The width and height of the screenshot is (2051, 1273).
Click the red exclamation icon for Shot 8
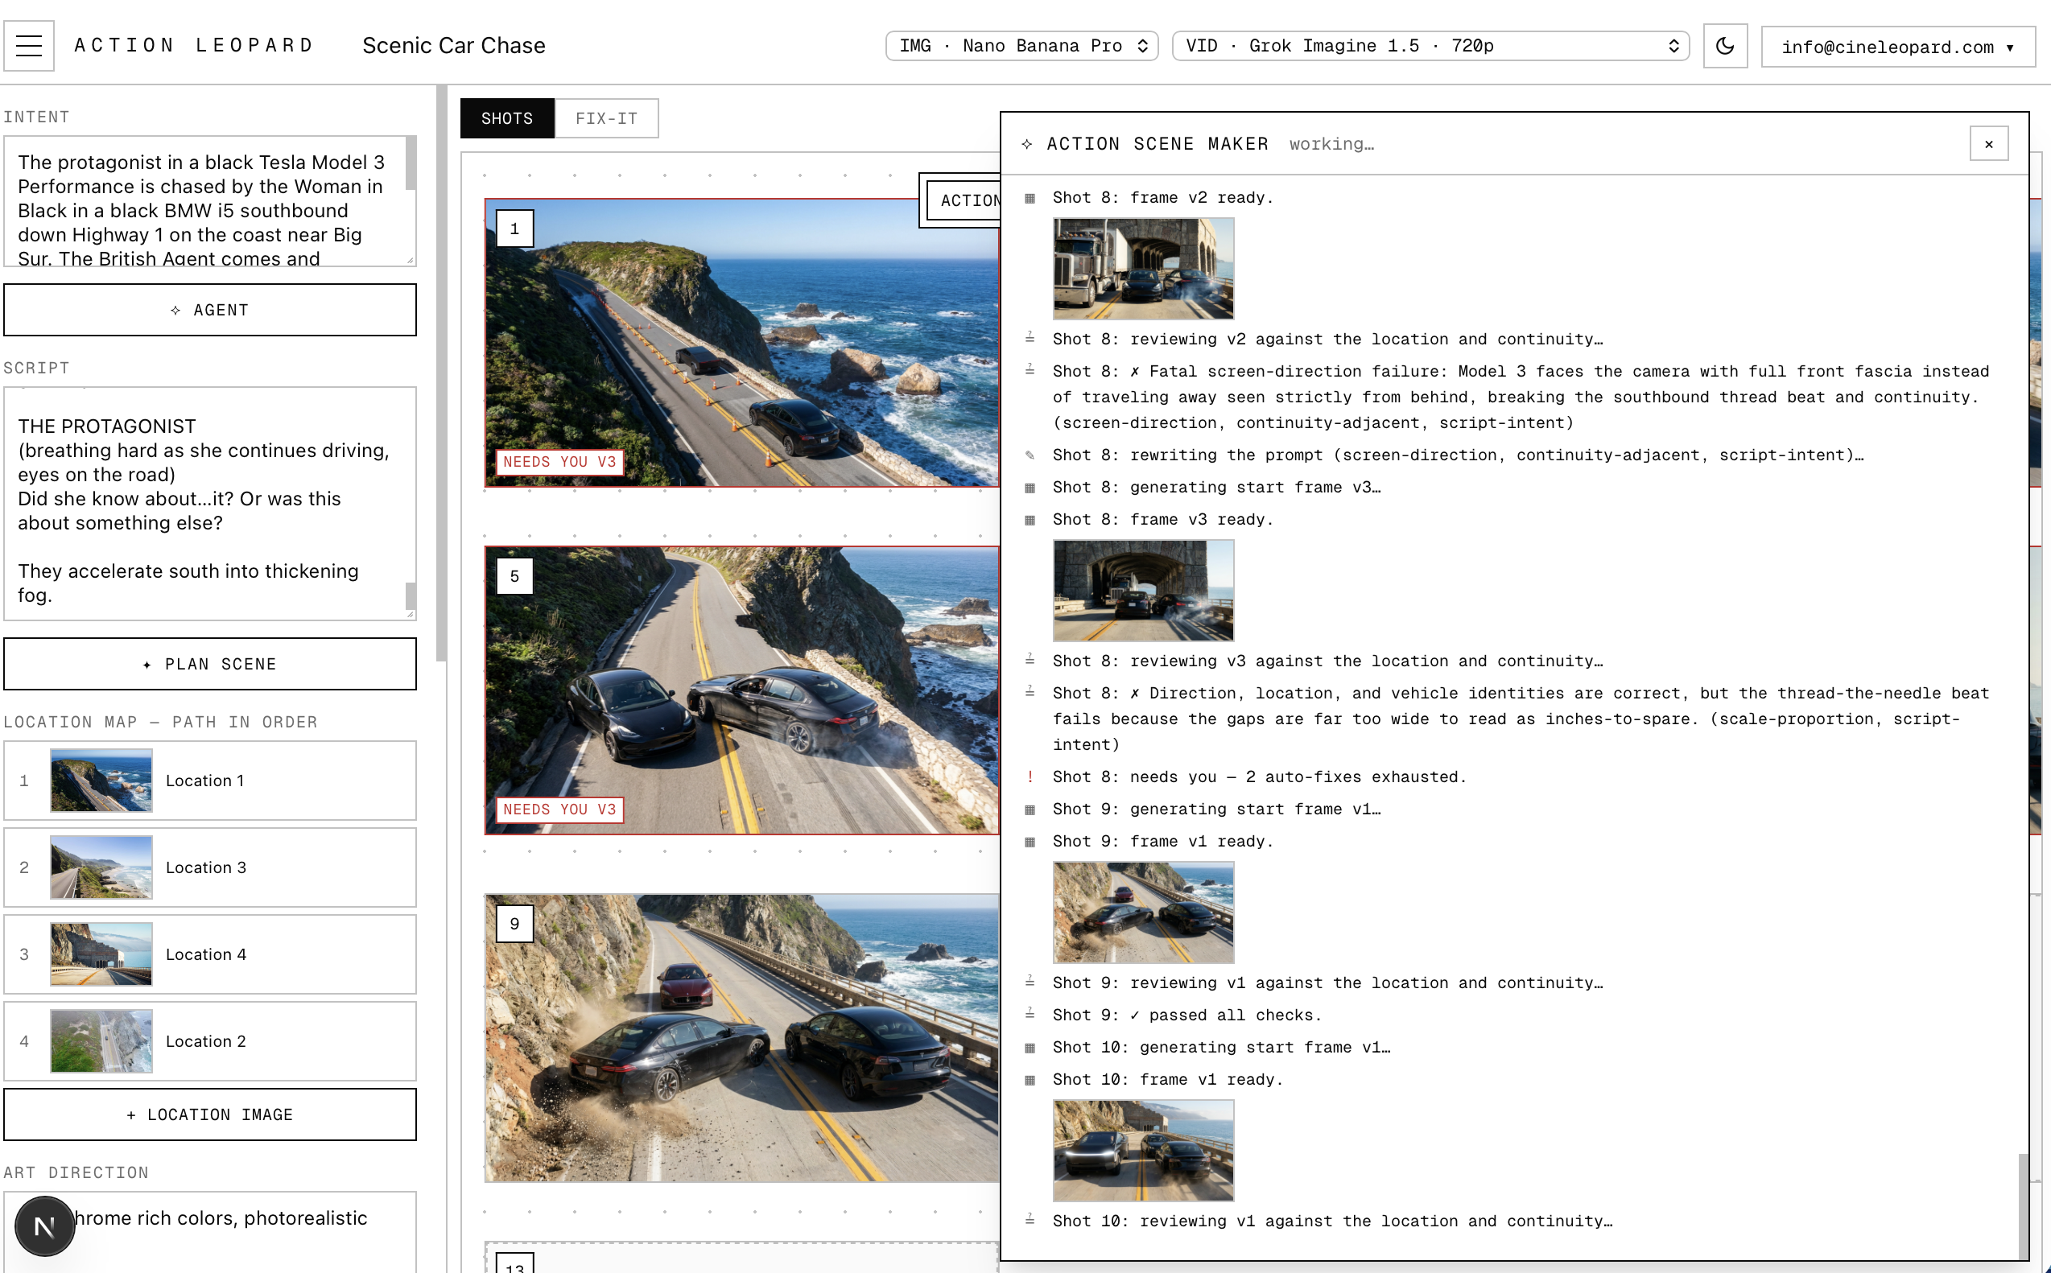[1030, 777]
